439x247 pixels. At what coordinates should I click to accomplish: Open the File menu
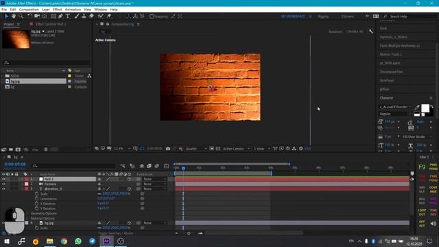click(4, 10)
